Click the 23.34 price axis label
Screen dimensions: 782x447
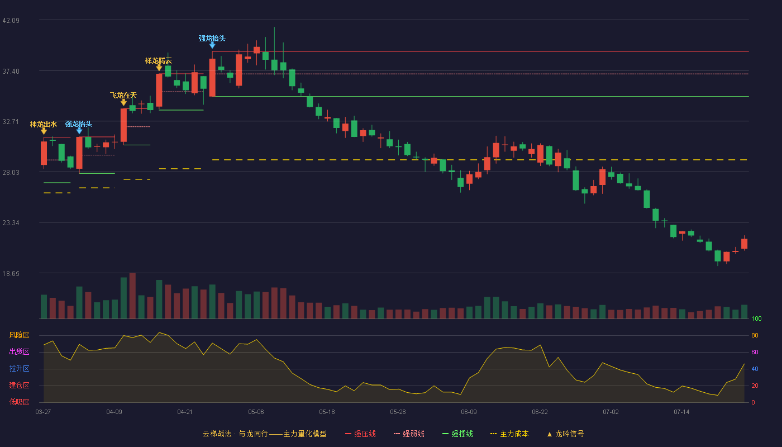coord(11,223)
